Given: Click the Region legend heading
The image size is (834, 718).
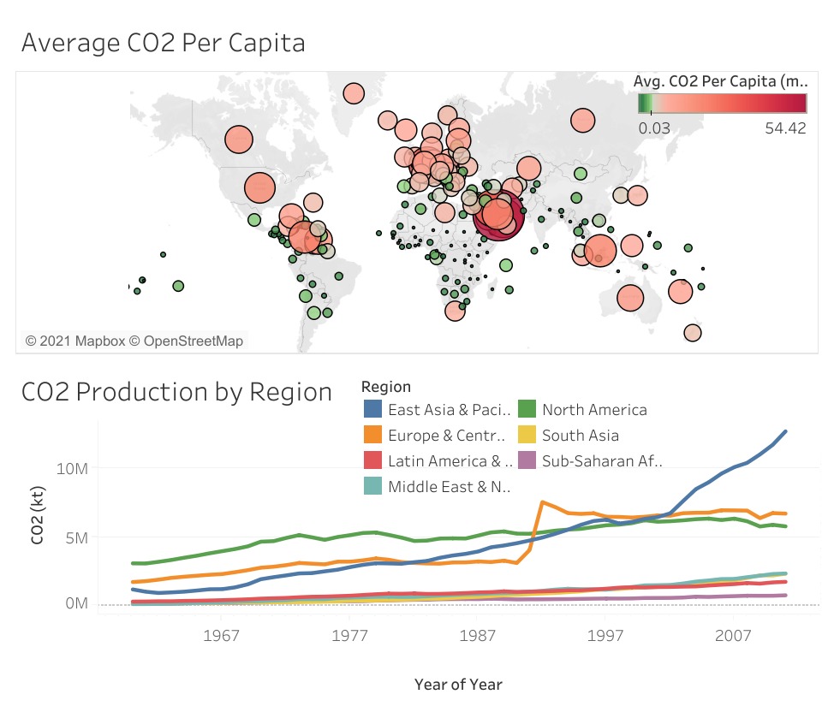Looking at the screenshot, I should (388, 386).
